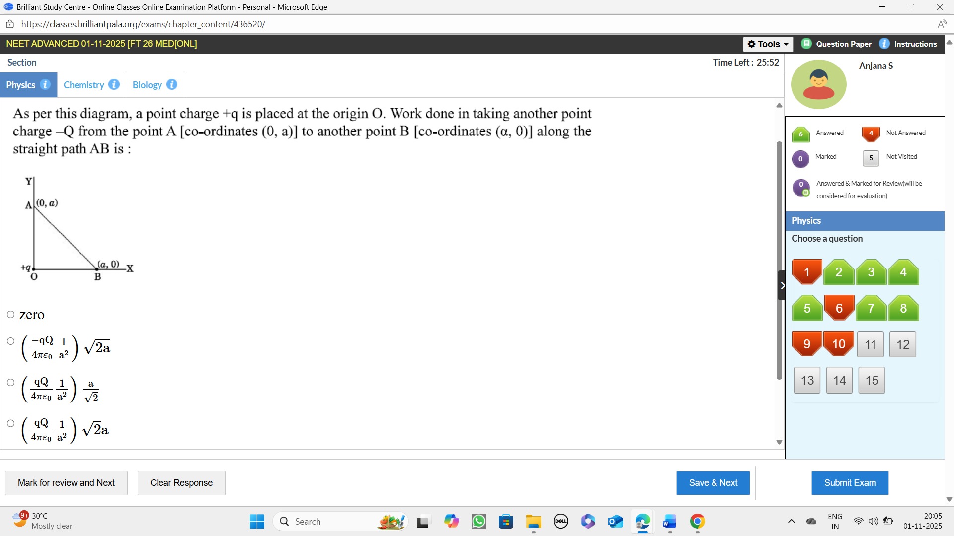Open the Instructions info icon
The width and height of the screenshot is (954, 536).
884,44
